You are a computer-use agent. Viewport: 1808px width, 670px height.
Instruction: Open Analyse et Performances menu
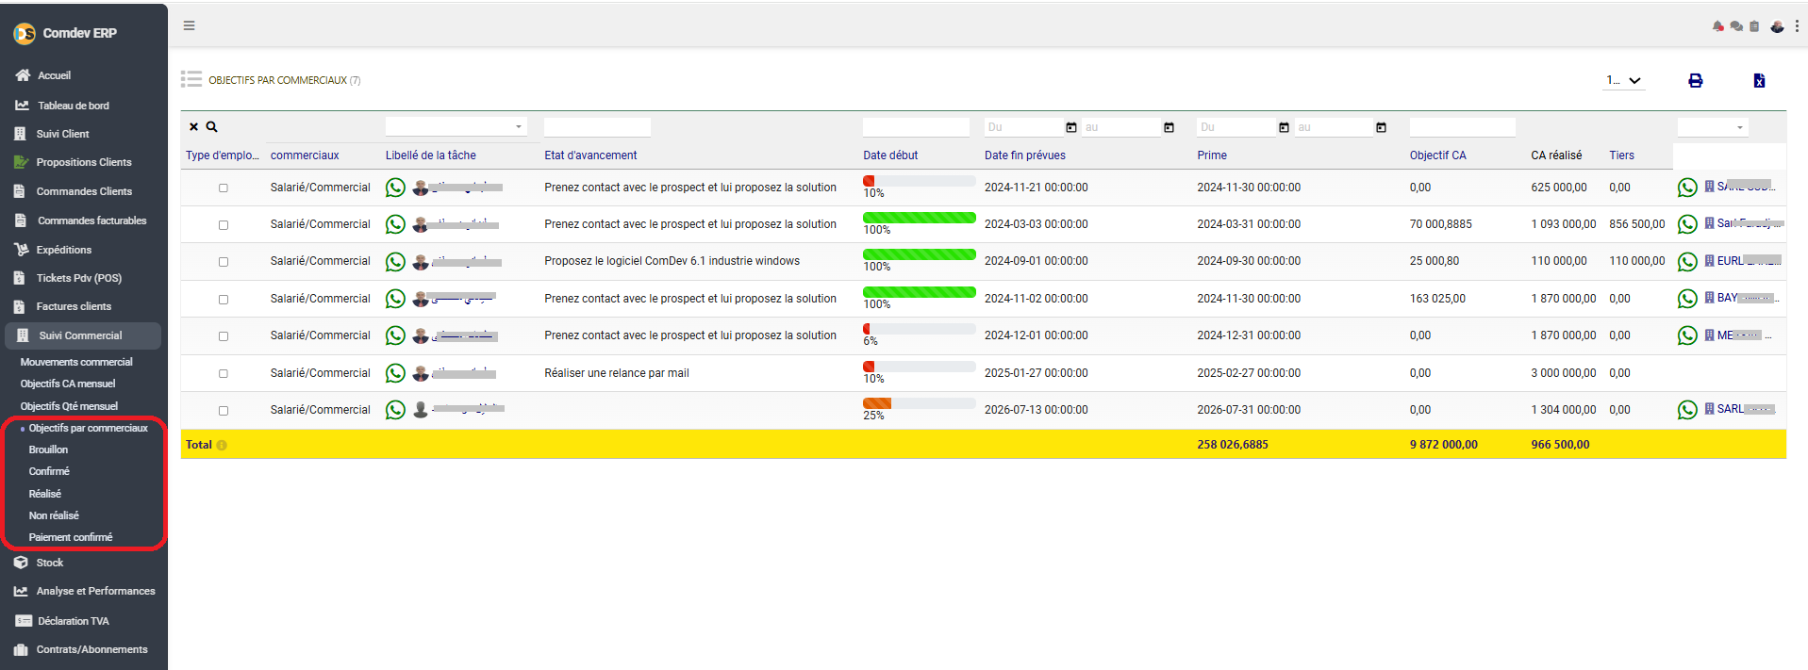[95, 591]
